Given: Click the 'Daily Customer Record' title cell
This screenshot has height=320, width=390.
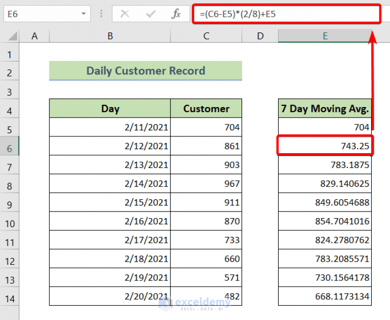Looking at the screenshot, I should [x=145, y=70].
